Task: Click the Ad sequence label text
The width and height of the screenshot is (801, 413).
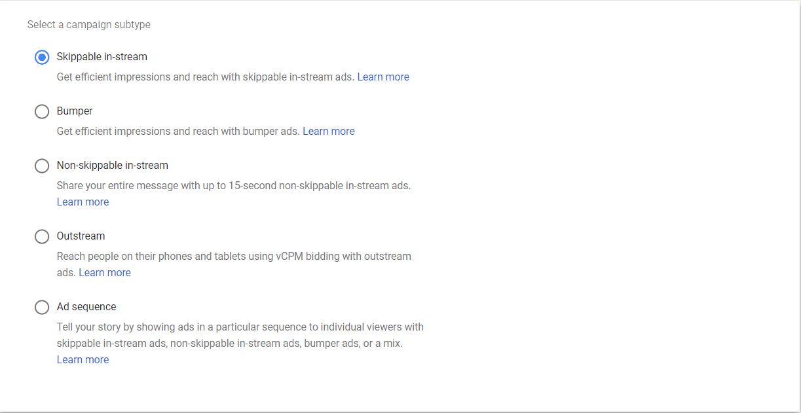Action: (x=86, y=306)
